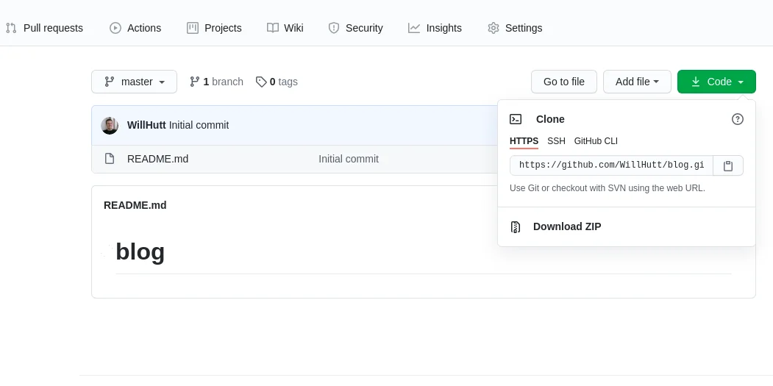Open the WillHutt profile link
Screen dimensions: 773x386
pyautogui.click(x=146, y=125)
